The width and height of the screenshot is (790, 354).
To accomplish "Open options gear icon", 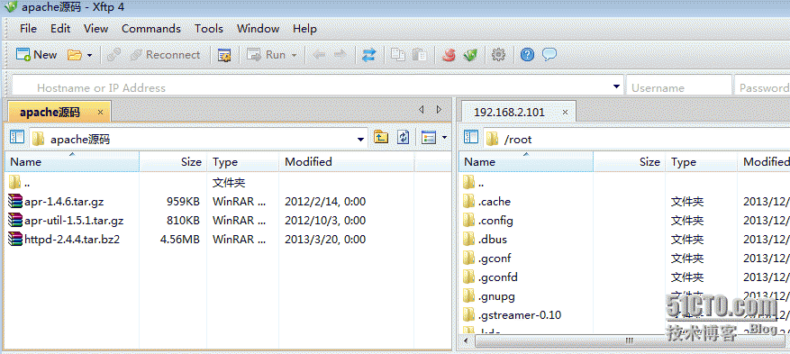I will [498, 55].
